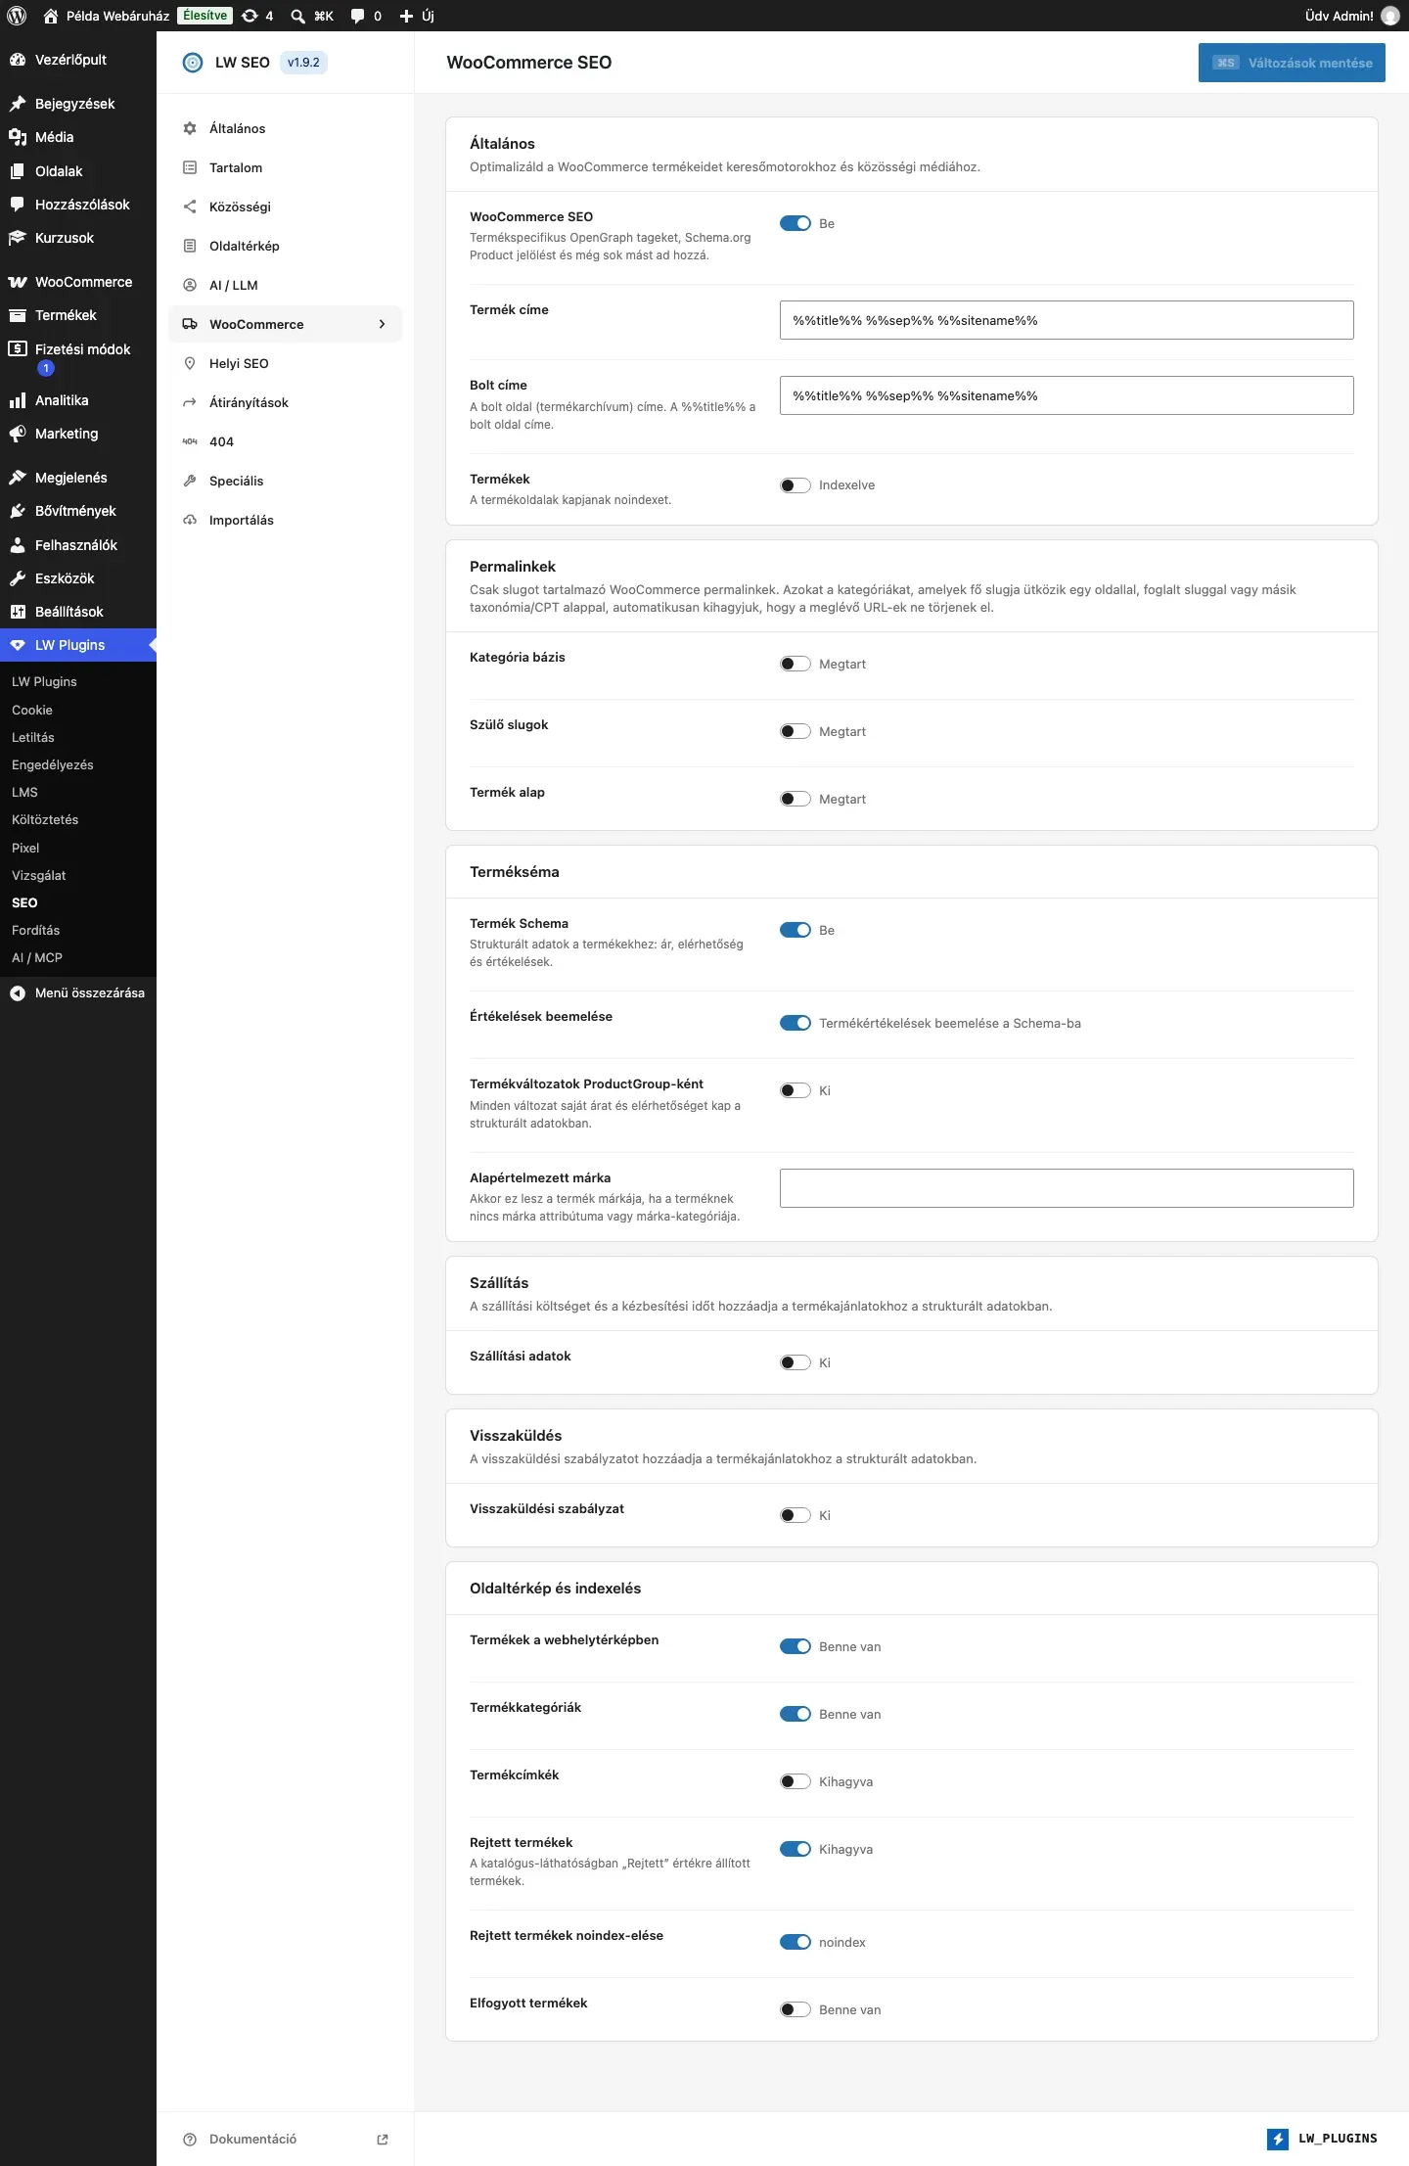The image size is (1409, 2166).
Task: Open the Speciális settings tab
Action: pyautogui.click(x=286, y=481)
